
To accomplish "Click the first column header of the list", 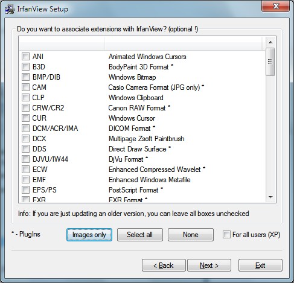I will pos(62,43).
